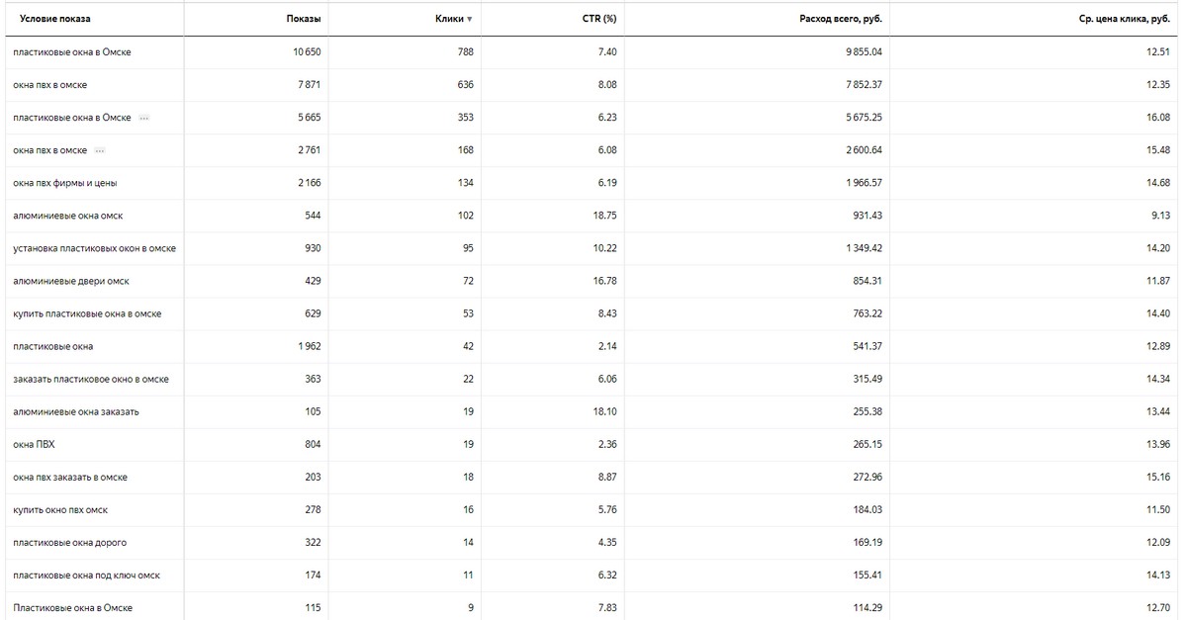
Task: Click the 10 650 impressions cell
Action: point(307,51)
